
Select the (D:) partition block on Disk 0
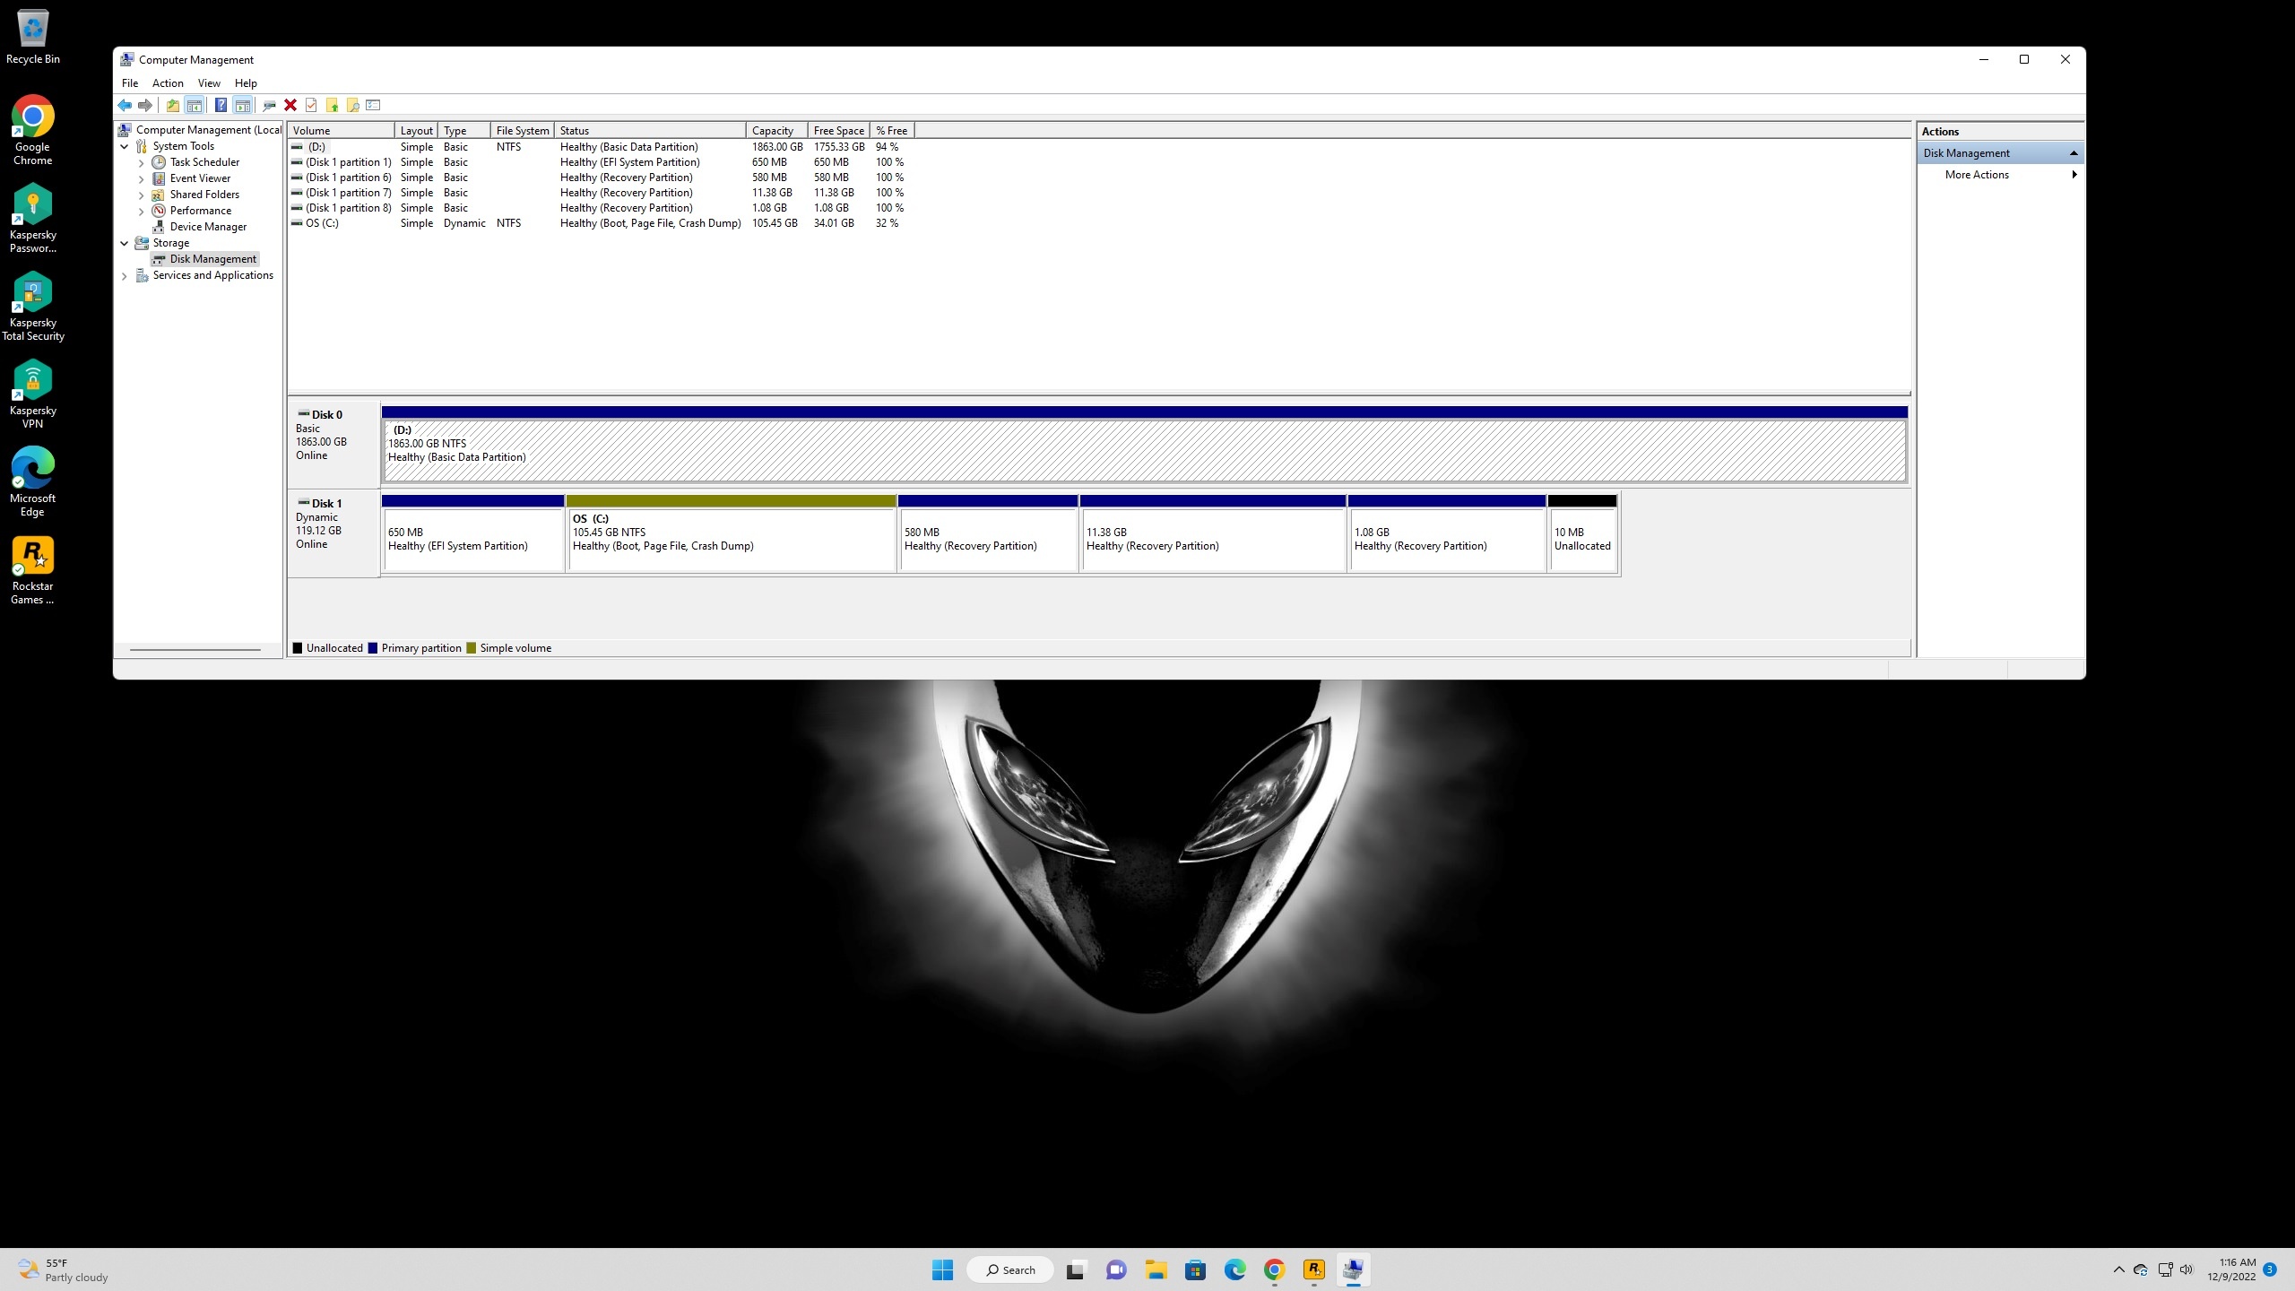click(1145, 444)
